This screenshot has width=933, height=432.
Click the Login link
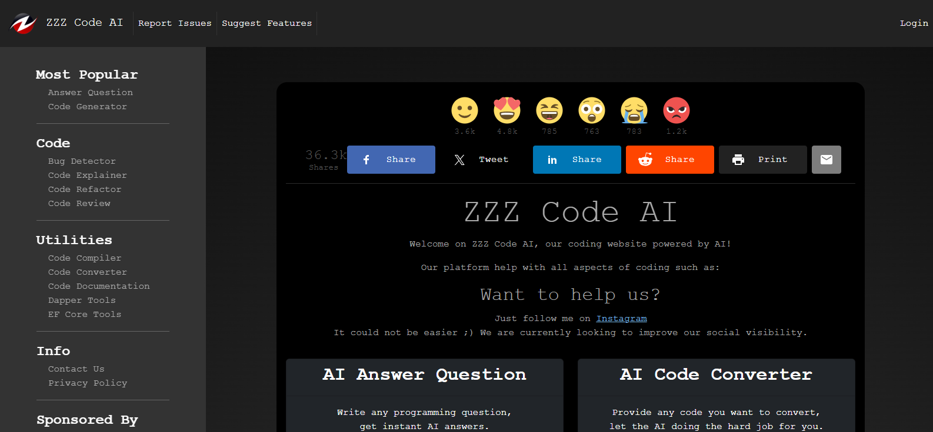[x=914, y=23]
